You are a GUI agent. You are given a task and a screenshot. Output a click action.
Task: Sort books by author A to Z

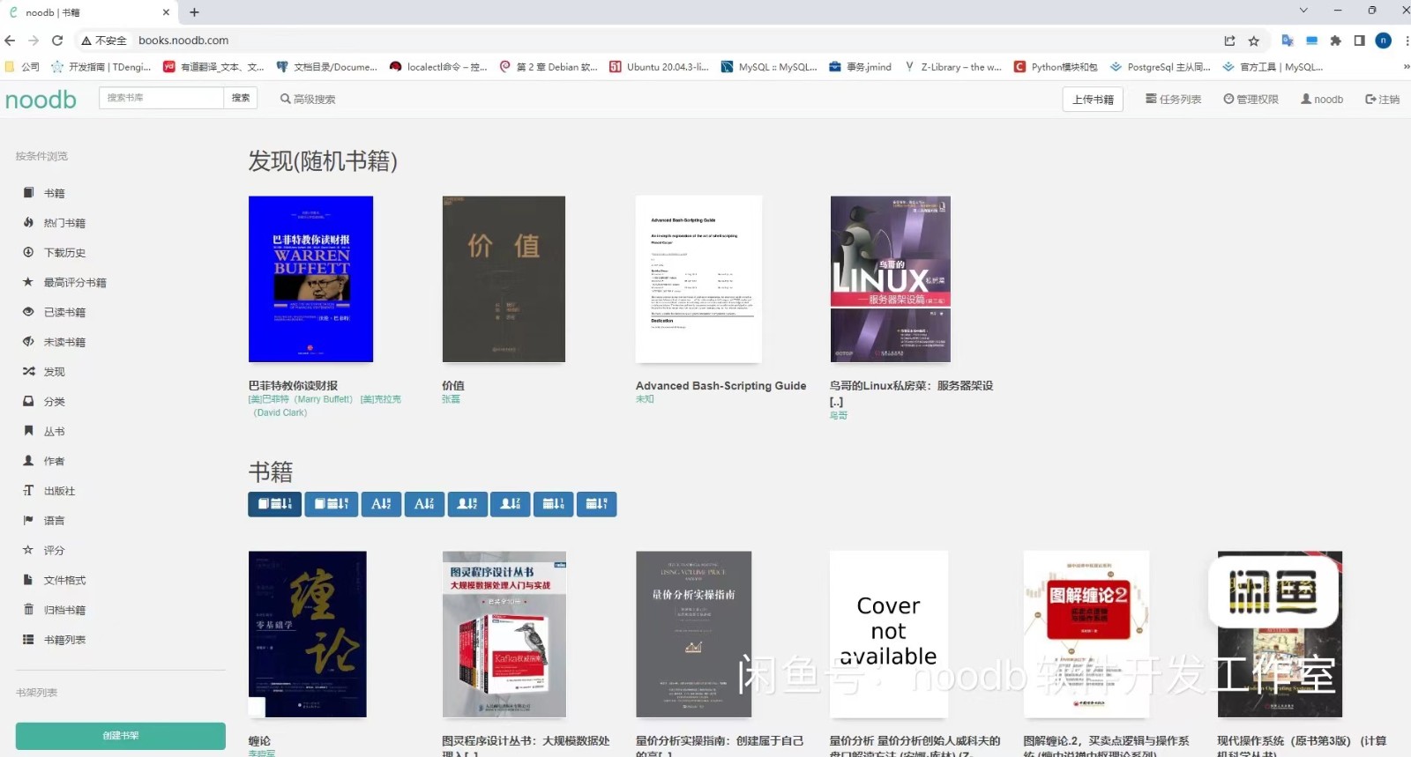point(467,504)
